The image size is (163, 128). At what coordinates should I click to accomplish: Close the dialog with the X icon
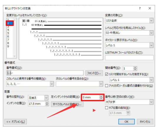pyautogui.click(x=150, y=8)
